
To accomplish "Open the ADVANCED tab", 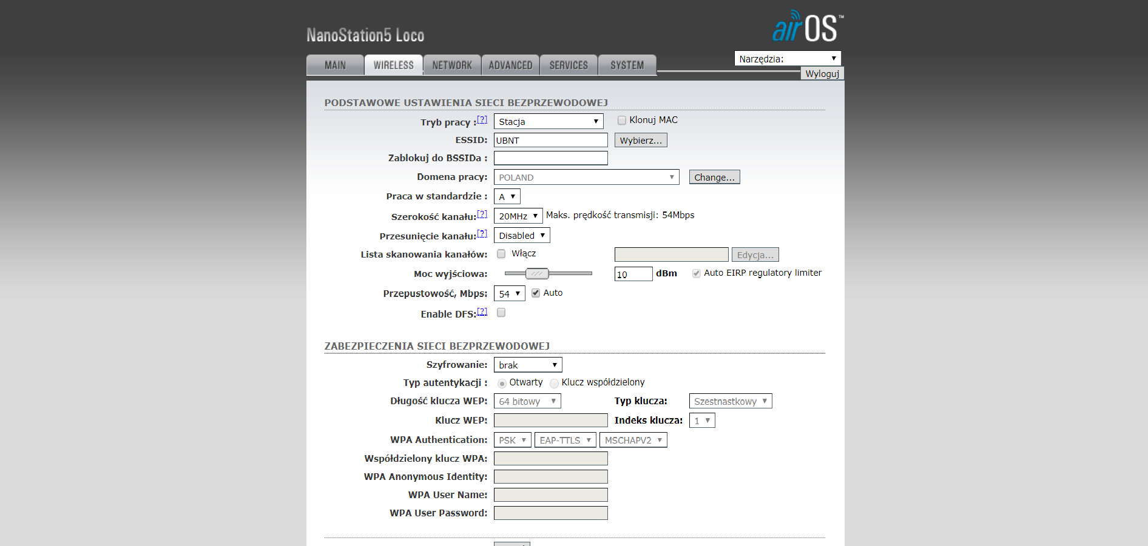I will 510,65.
